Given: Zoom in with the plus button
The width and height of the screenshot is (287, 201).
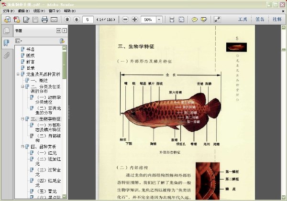Looking at the screenshot, I should pos(135,19).
